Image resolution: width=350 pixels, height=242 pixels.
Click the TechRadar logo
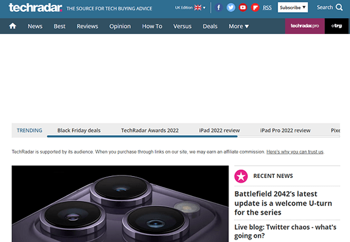click(35, 8)
